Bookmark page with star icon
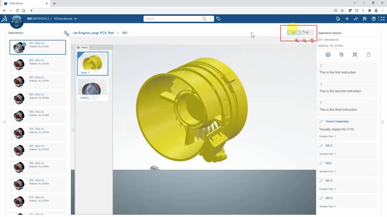This screenshot has height=217, width=387. 342,10
